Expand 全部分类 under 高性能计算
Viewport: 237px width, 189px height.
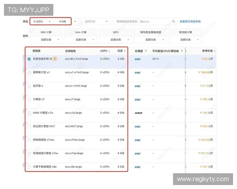(x=186, y=40)
